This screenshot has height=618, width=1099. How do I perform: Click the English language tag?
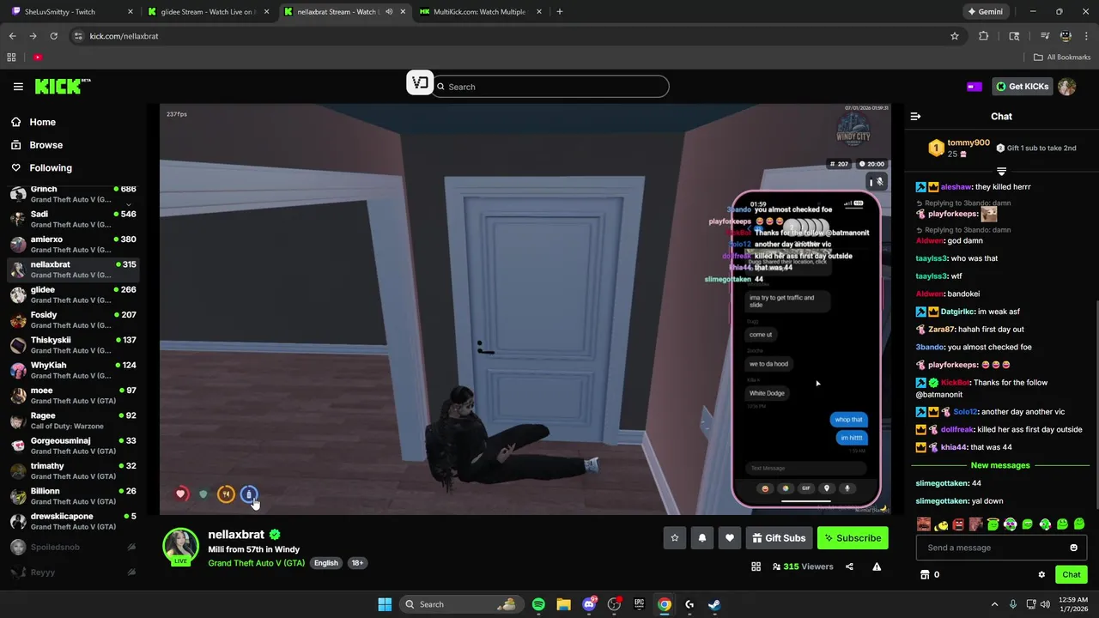(x=326, y=563)
